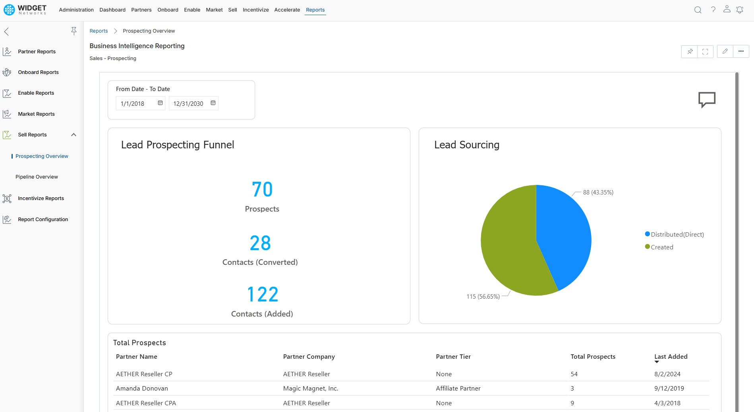Image resolution: width=754 pixels, height=412 pixels.
Task: Open the more options ellipsis menu
Action: click(x=741, y=51)
